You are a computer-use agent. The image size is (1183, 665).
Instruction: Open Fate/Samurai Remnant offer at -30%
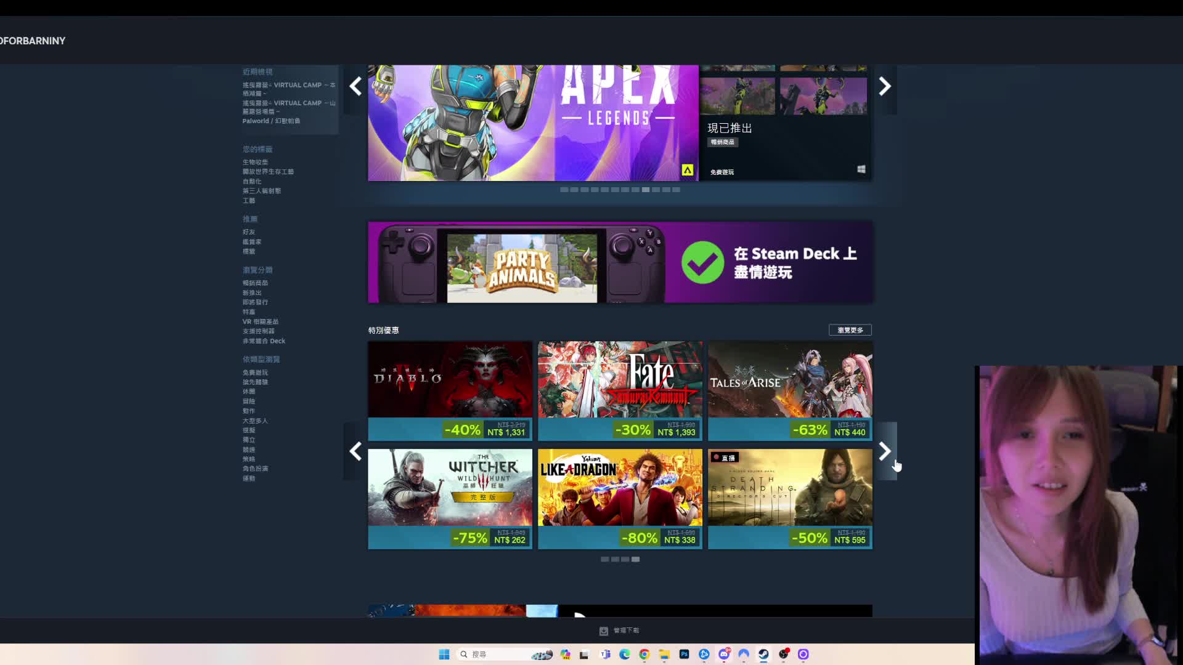620,391
